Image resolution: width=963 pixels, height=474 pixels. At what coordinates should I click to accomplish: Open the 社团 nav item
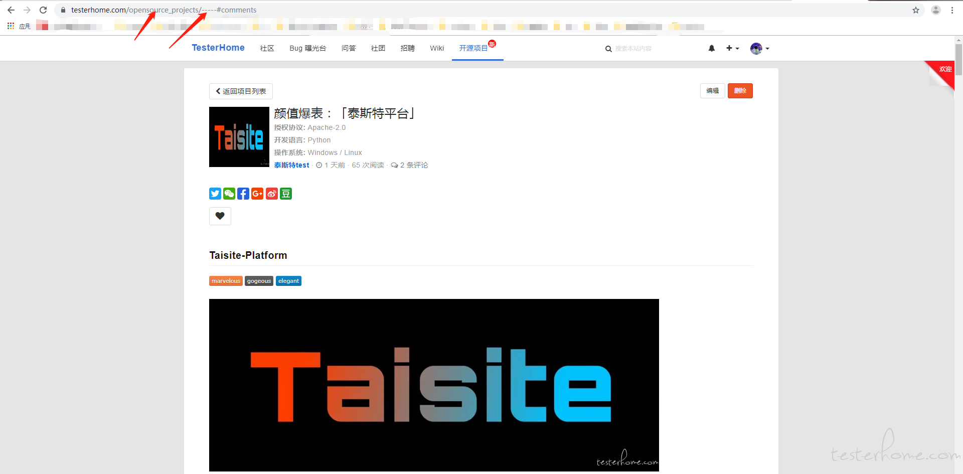(x=378, y=48)
